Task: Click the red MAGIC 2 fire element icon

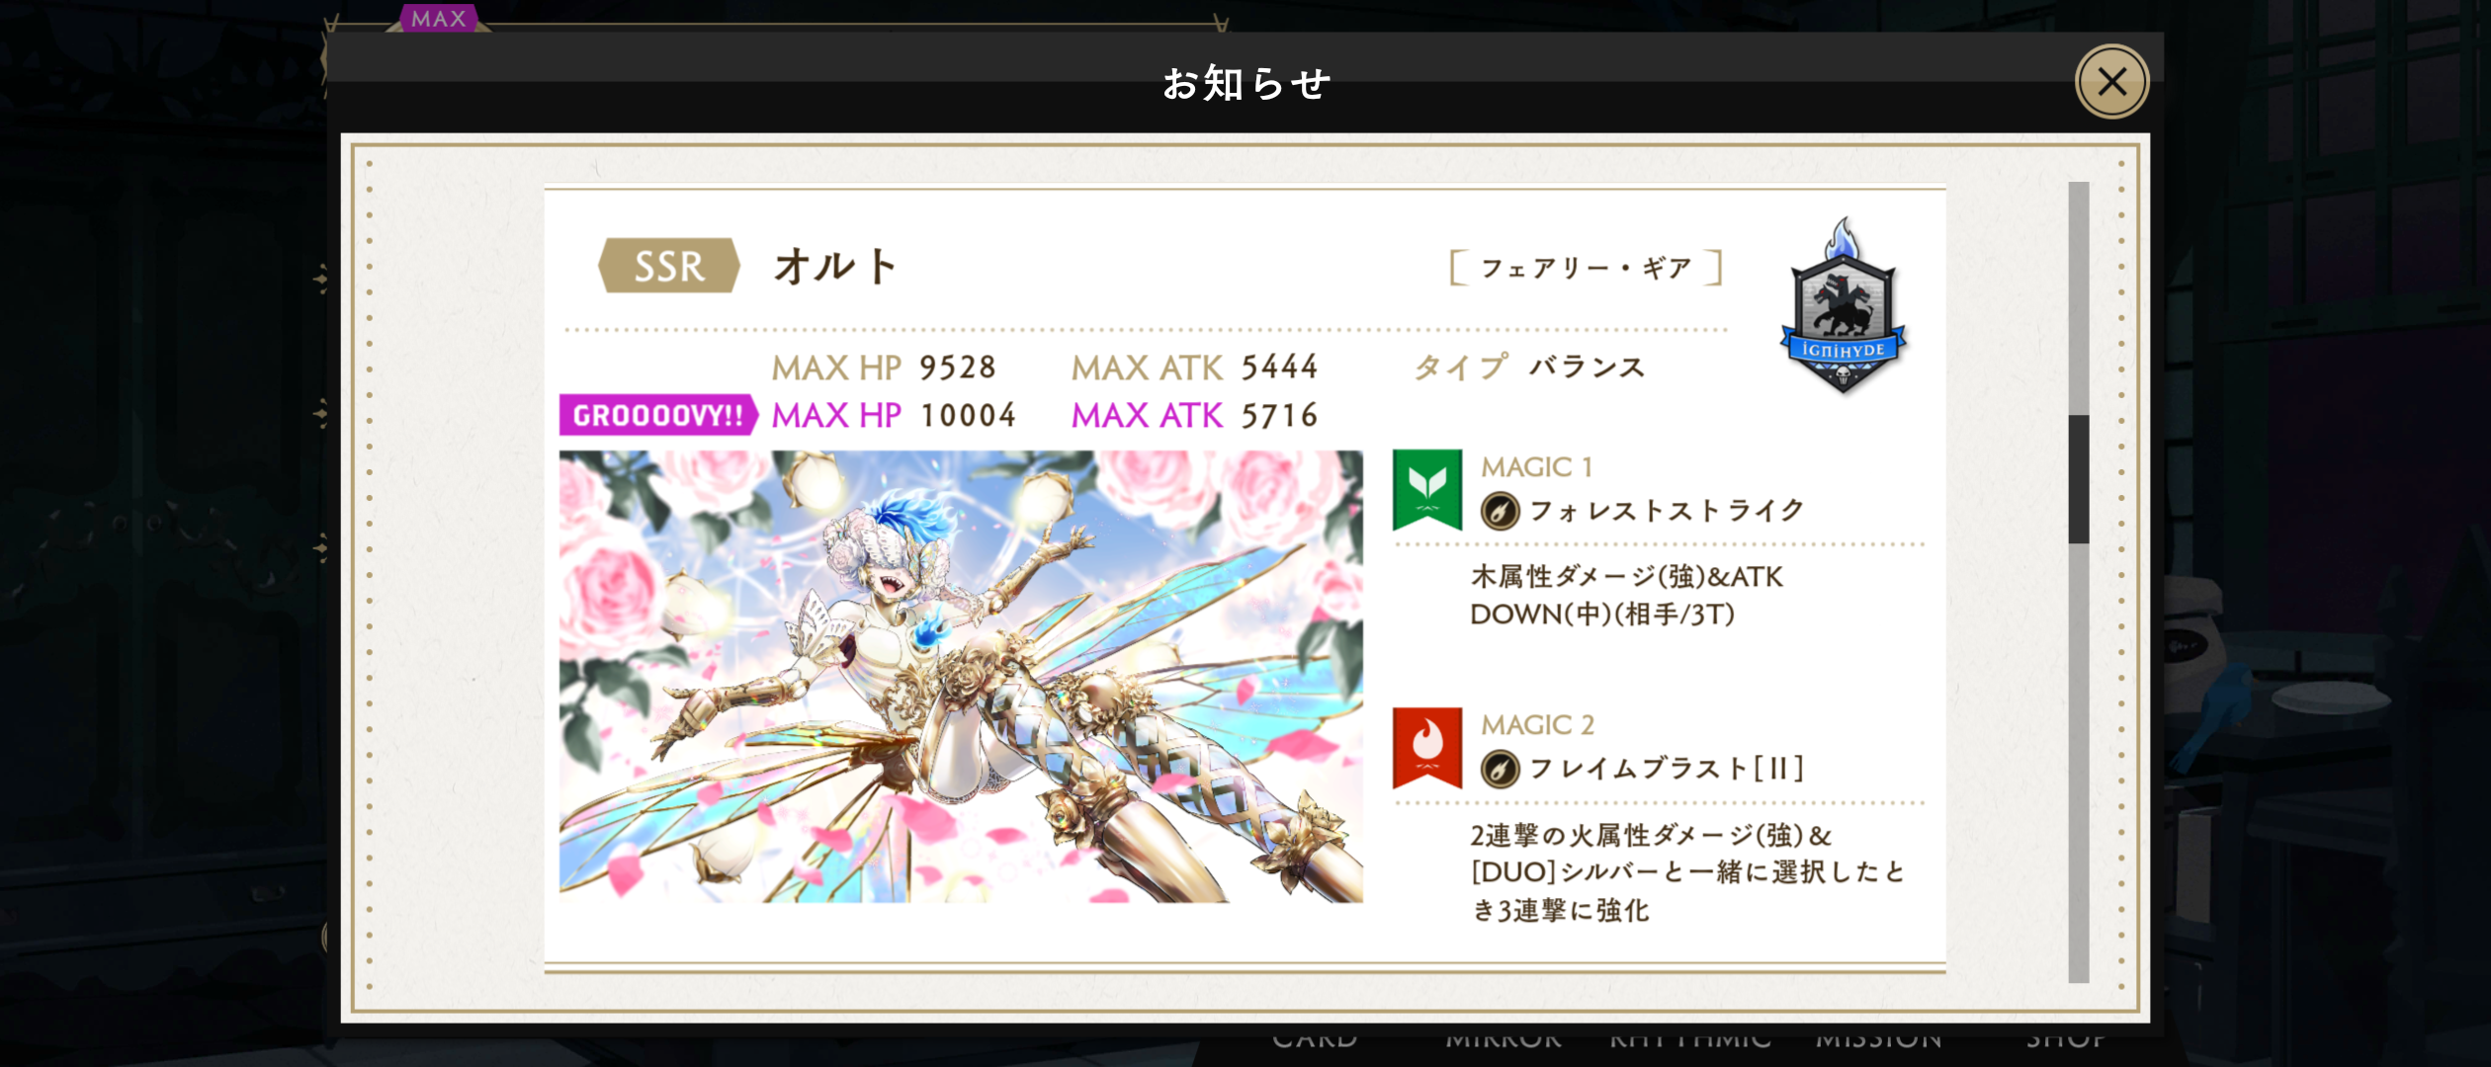Action: pos(1426,747)
